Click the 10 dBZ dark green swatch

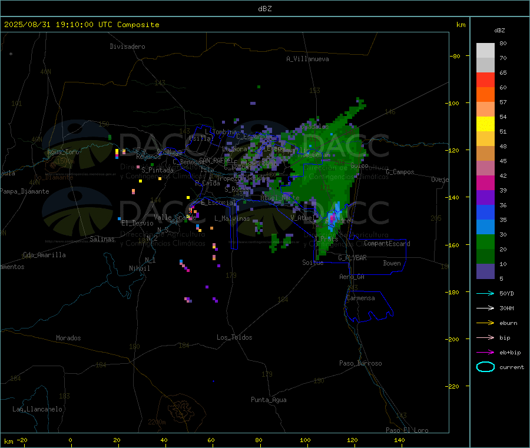click(x=485, y=257)
